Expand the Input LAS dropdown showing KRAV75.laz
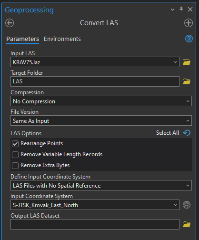 (175, 62)
